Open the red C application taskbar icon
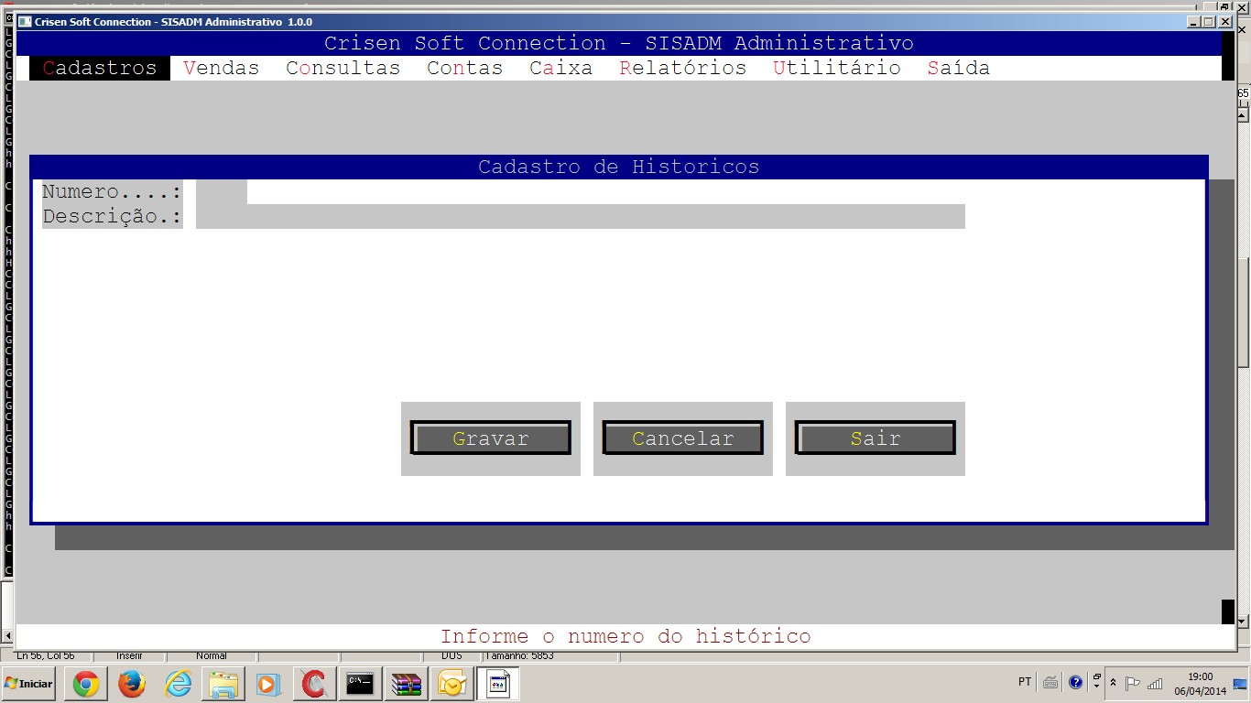Viewport: 1251px width, 703px height. click(x=314, y=684)
